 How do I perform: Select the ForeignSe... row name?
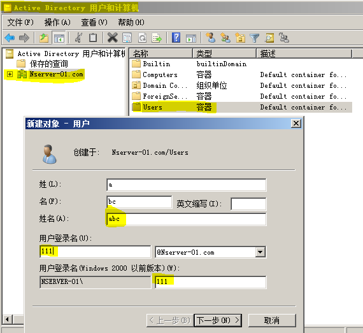pos(165,96)
